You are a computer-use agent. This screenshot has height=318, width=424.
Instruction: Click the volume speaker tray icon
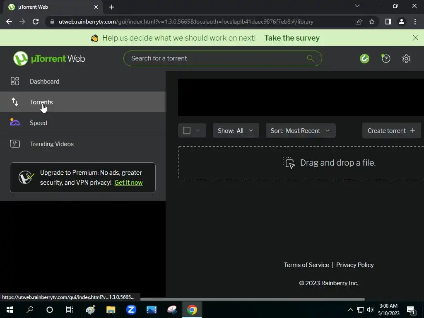[x=370, y=310]
